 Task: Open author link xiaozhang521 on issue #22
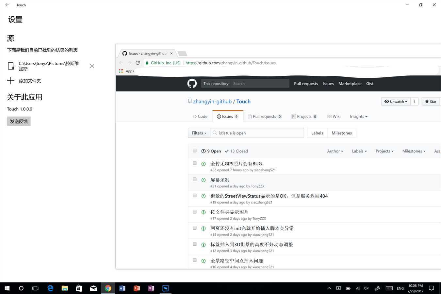pos(265,170)
